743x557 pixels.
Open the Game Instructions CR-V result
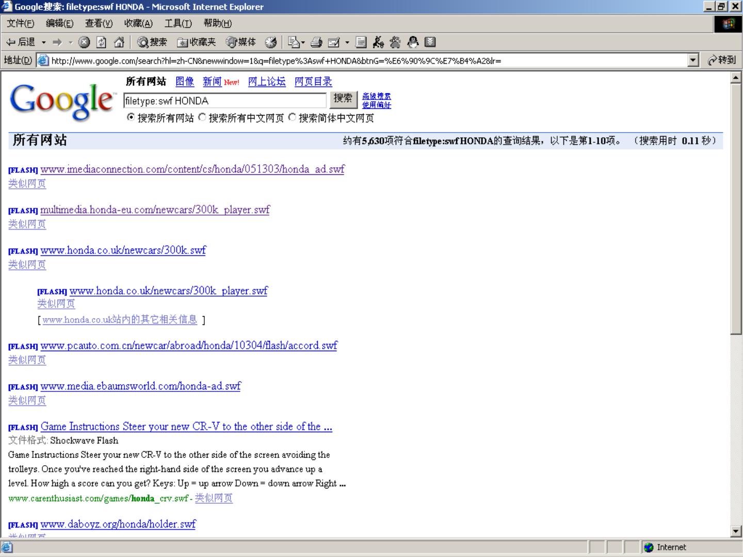[x=186, y=427]
